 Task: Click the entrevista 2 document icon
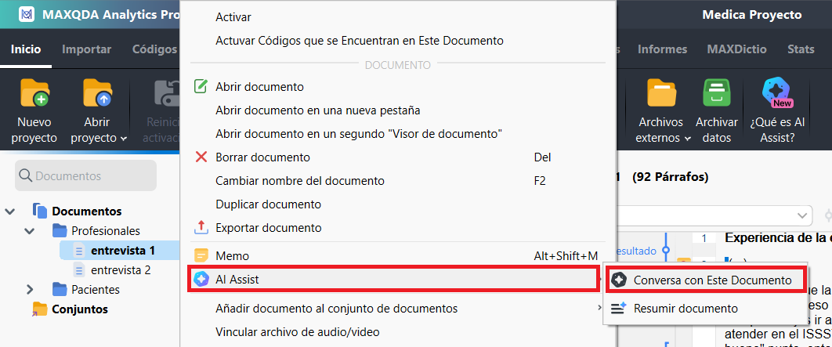[x=79, y=269]
